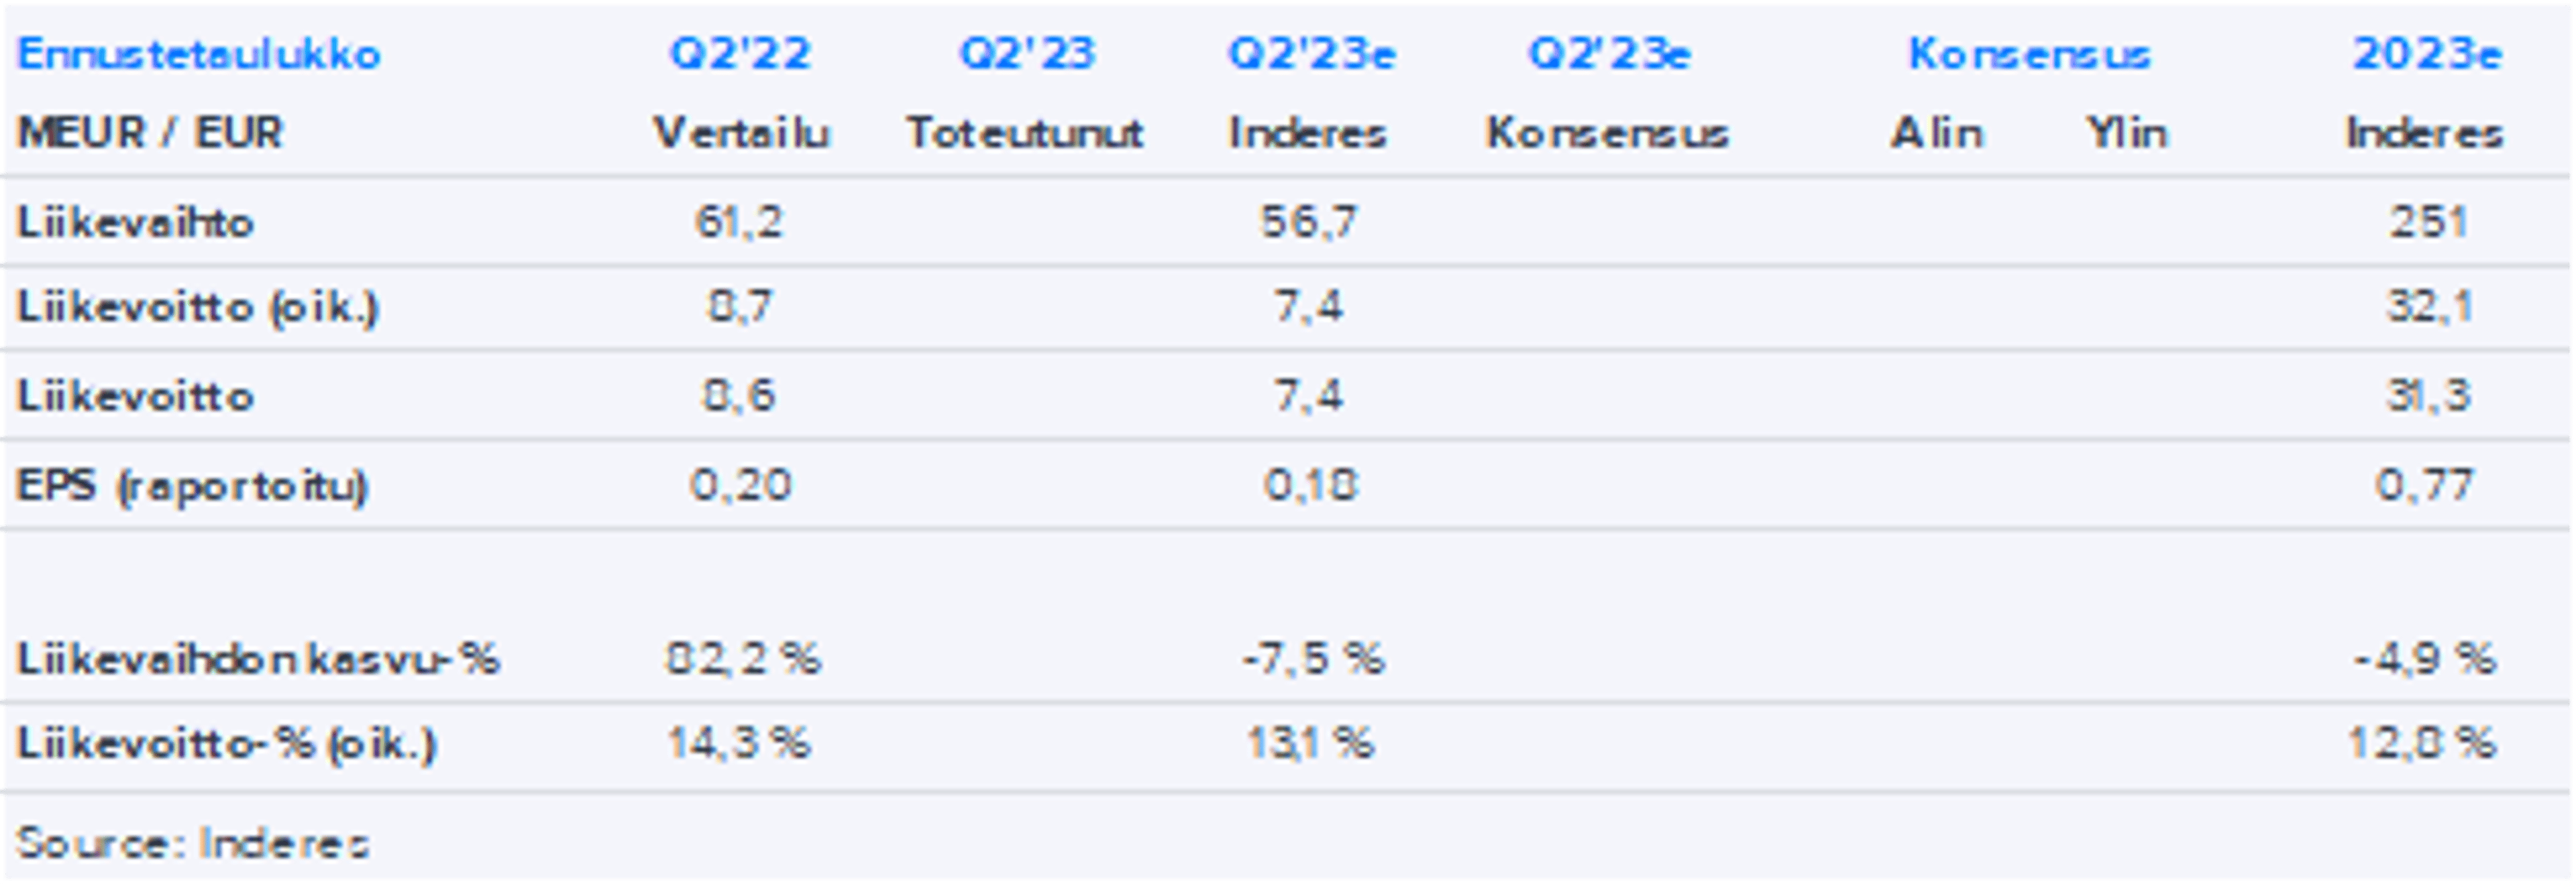Click the 251 full-year revenue value
This screenshot has height=884, width=2576.
point(2428,222)
